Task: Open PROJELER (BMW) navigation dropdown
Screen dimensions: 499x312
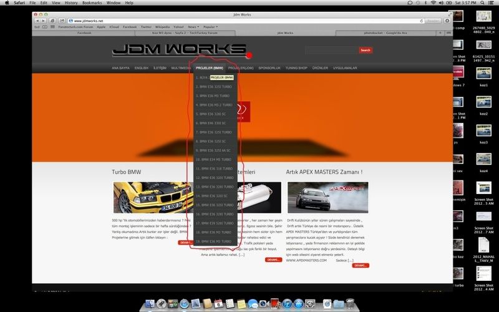Action: pos(210,68)
